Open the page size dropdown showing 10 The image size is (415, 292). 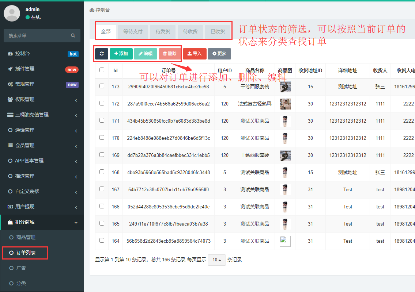216,260
